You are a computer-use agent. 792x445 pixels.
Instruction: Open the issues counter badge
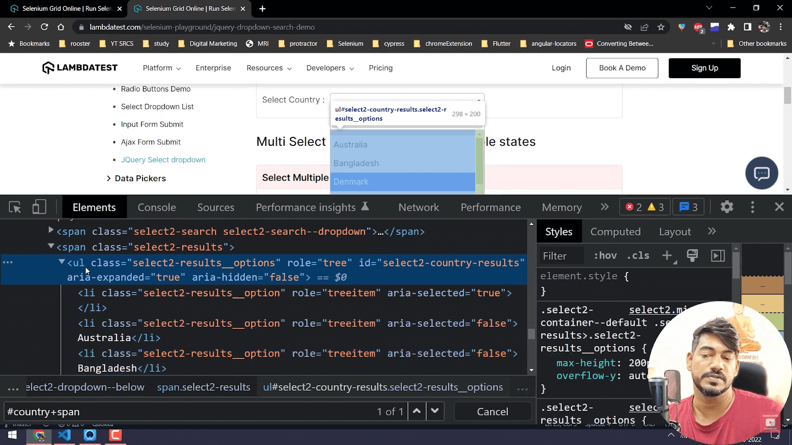click(689, 207)
